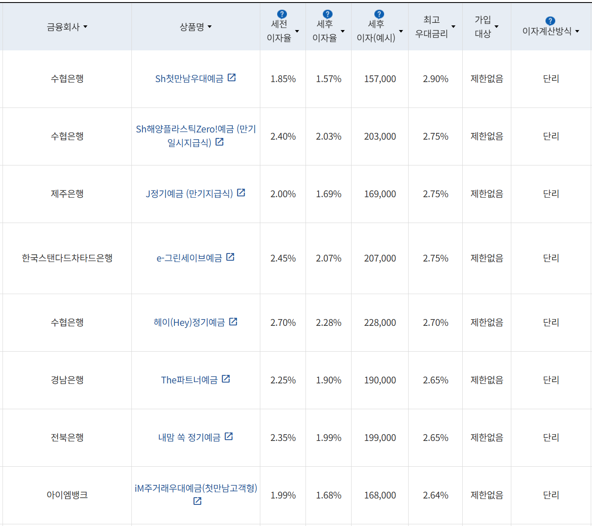Open external link icon beside 내맘 쏙 정기예금
This screenshot has height=526, width=592.
point(229,437)
